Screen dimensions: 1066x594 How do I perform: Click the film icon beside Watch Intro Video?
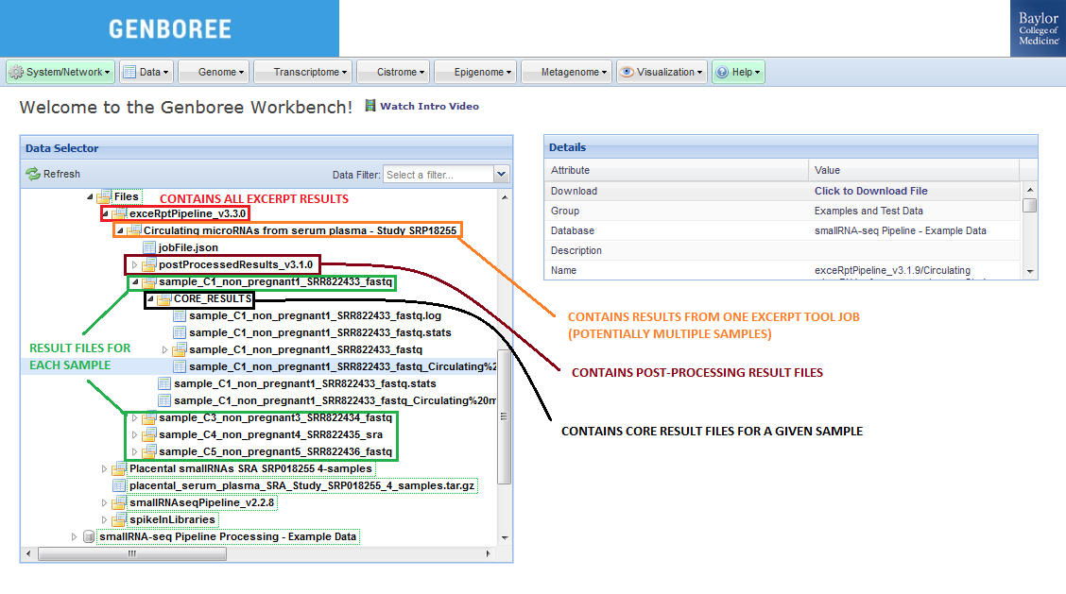coord(370,106)
